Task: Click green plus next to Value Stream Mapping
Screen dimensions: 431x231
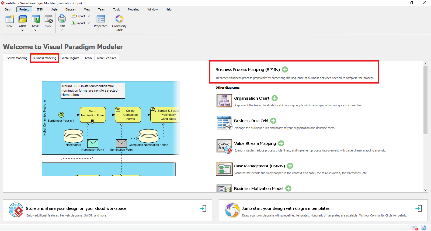Action: coord(281,143)
